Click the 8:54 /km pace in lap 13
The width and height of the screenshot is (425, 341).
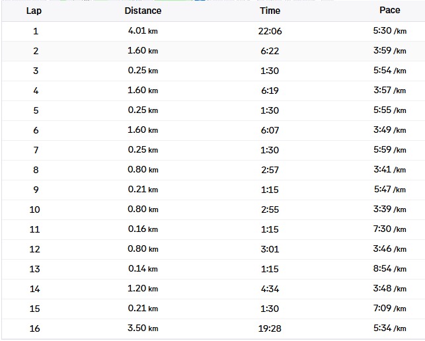coord(389,269)
